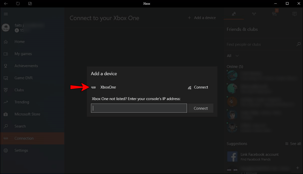This screenshot has width=303, height=174.
Task: Open Clubs section
Action: pyautogui.click(x=19, y=90)
